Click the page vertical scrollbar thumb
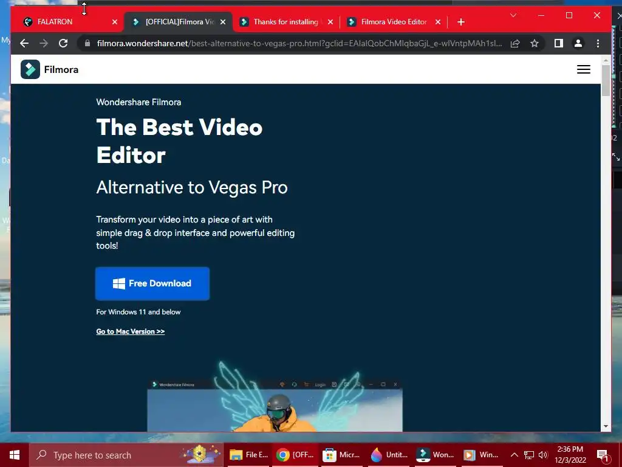This screenshot has height=467, width=622. [606, 80]
